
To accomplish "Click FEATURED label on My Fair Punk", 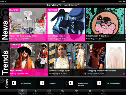I will tap(15, 45).
